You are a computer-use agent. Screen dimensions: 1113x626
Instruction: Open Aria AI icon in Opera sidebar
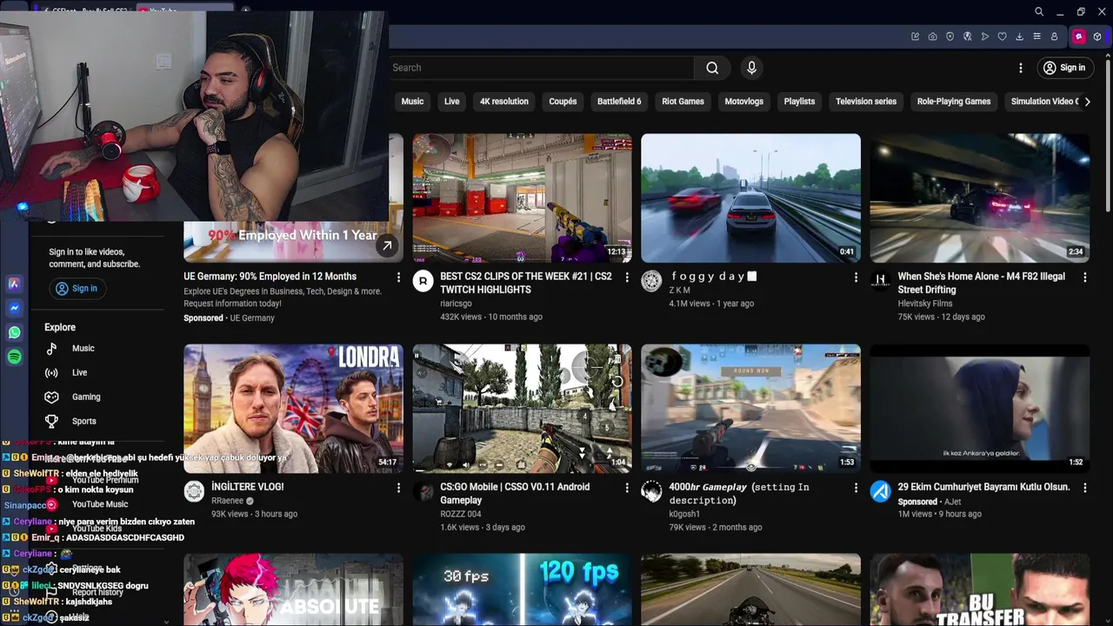click(x=15, y=283)
